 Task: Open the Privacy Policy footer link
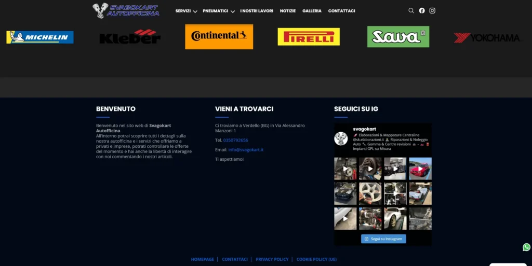[x=272, y=259]
